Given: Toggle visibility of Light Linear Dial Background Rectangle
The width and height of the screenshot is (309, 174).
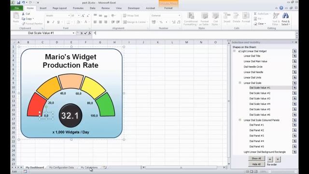Looking at the screenshot, I should click(295, 152).
